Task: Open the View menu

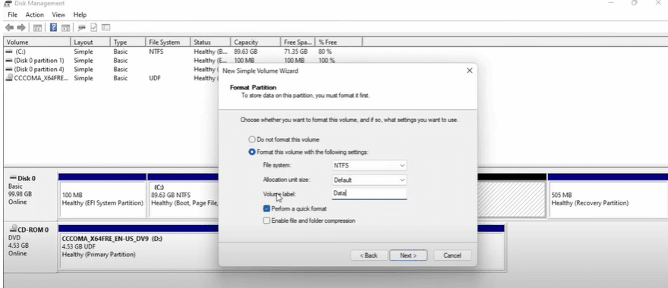Action: pyautogui.click(x=58, y=14)
